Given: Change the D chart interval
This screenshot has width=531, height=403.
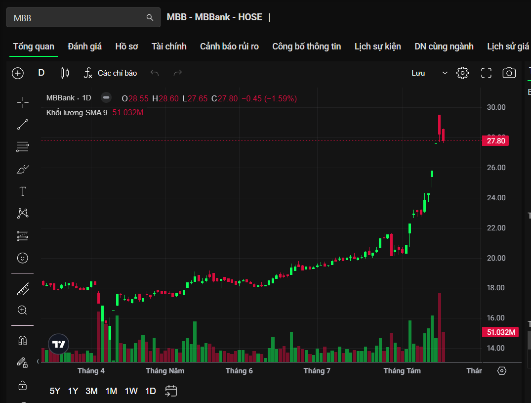Looking at the screenshot, I should [41, 73].
